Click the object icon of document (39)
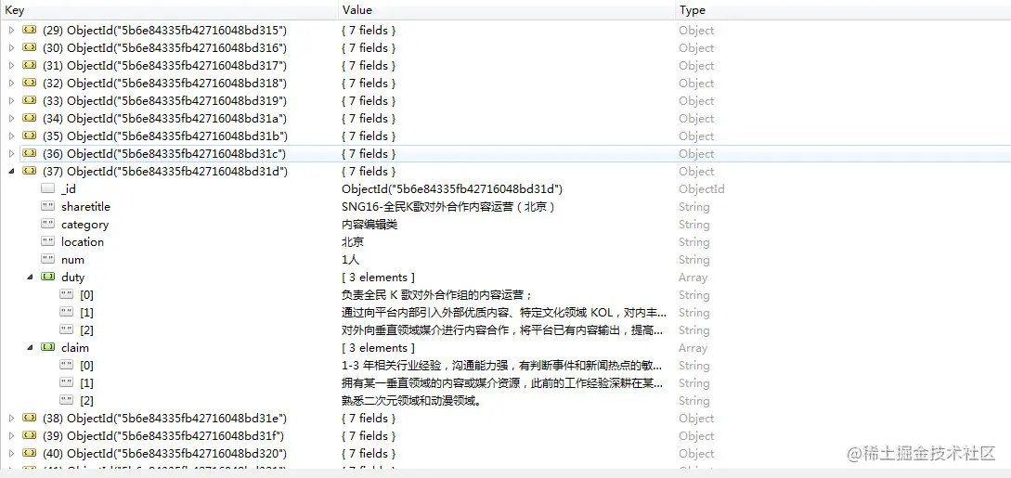The image size is (1011, 478). coord(29,435)
